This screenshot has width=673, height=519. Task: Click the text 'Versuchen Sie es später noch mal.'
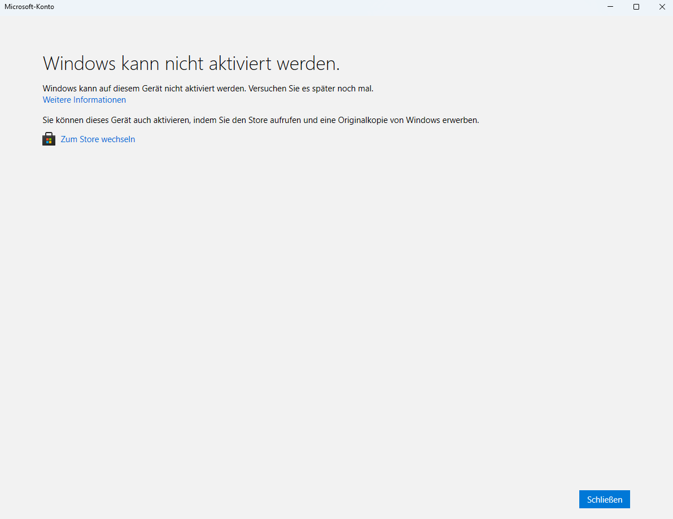311,89
